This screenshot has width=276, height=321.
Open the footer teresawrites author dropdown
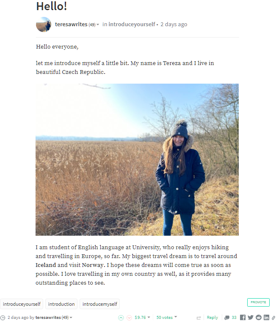(x=71, y=318)
